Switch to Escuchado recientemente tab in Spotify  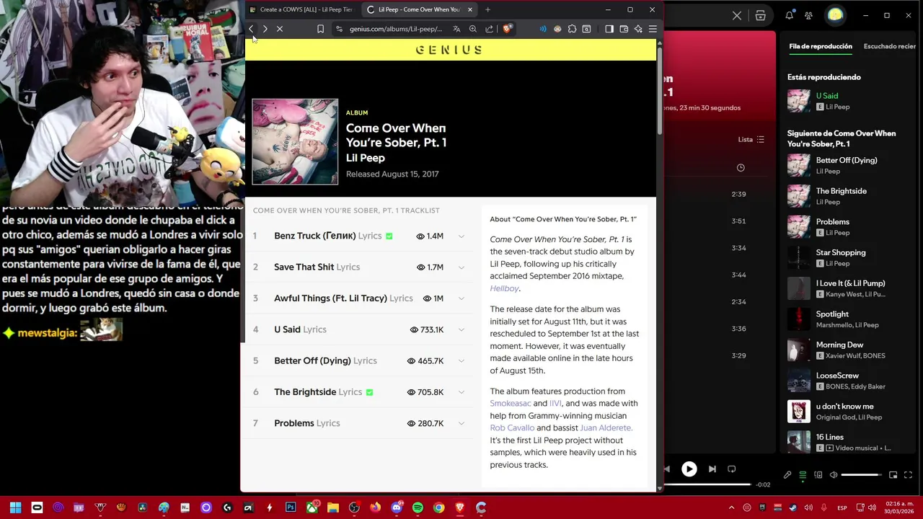[890, 46]
